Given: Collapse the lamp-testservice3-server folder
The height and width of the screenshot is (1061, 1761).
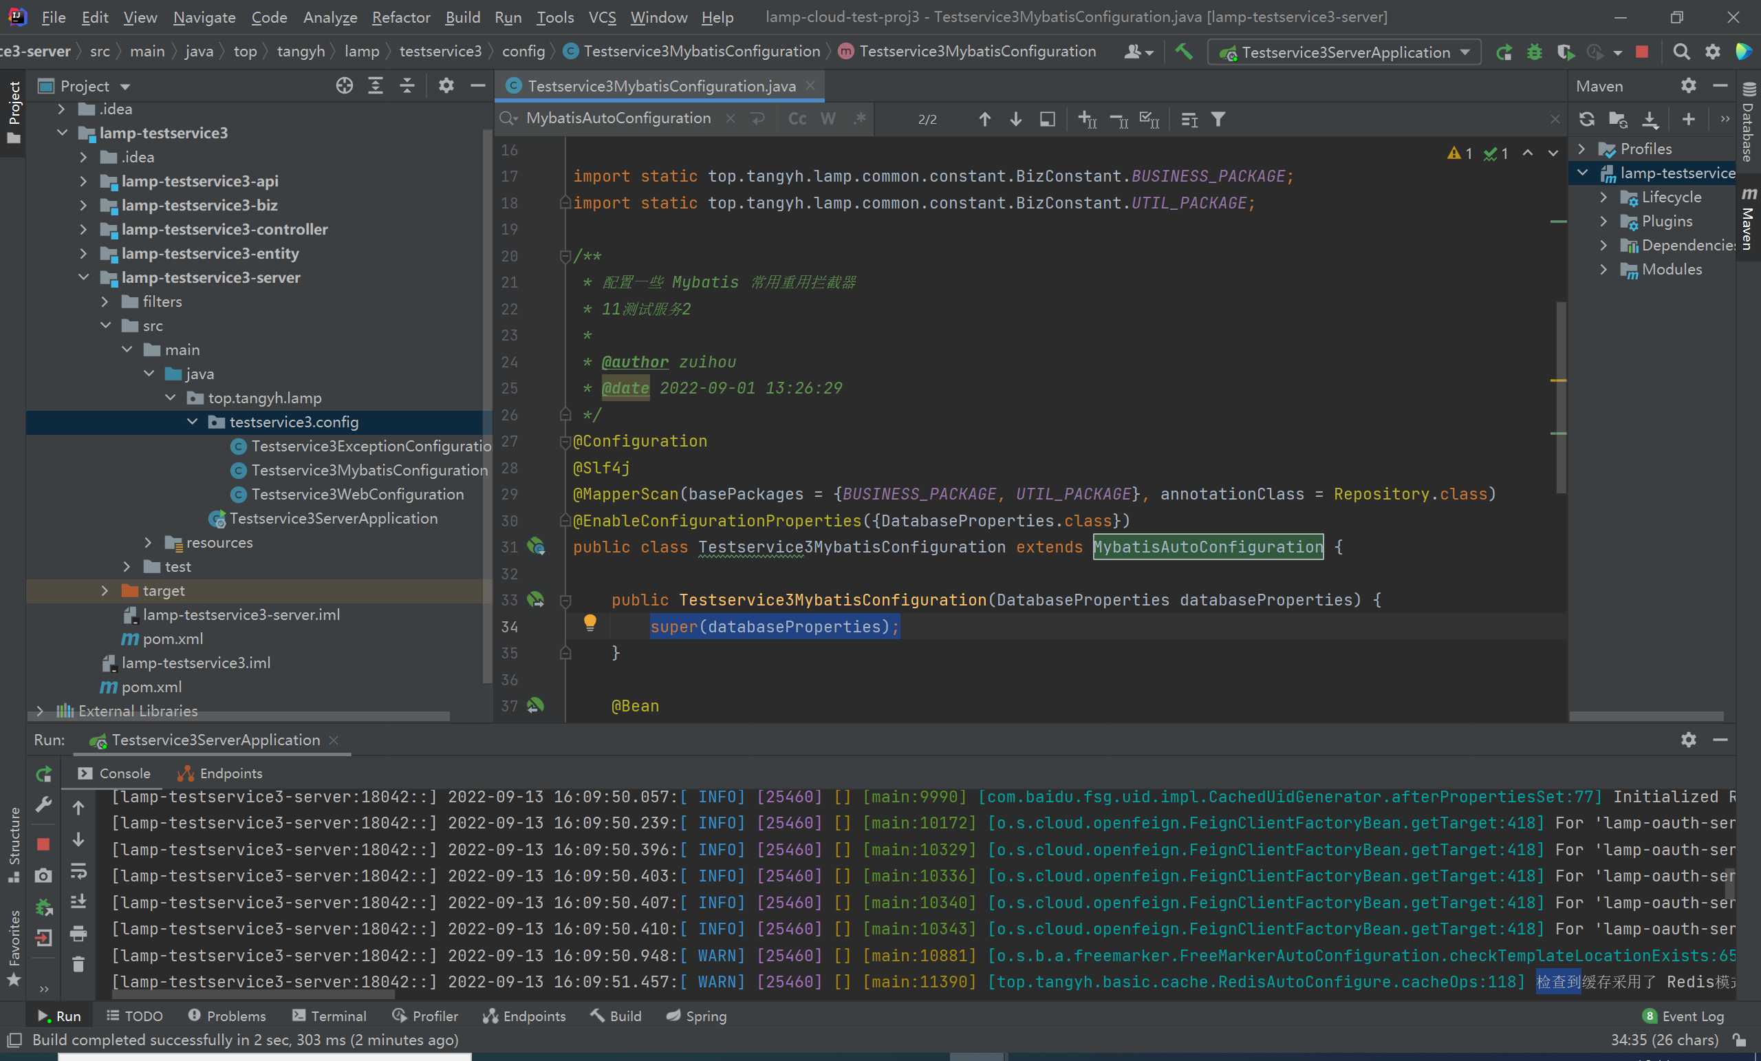Looking at the screenshot, I should [84, 277].
